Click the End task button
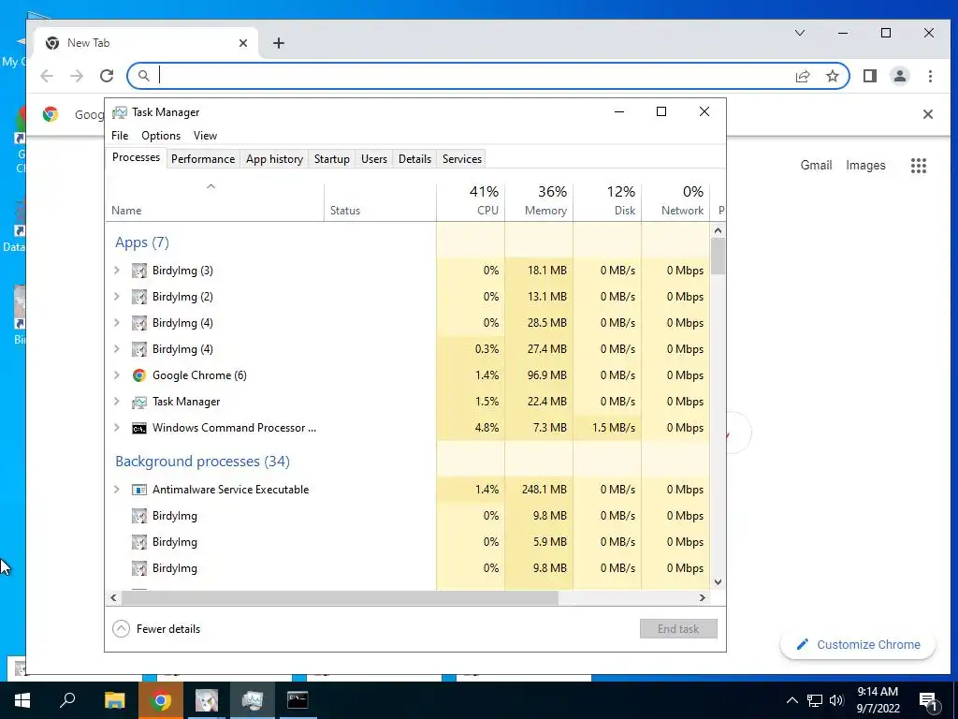The width and height of the screenshot is (958, 719). pos(678,629)
